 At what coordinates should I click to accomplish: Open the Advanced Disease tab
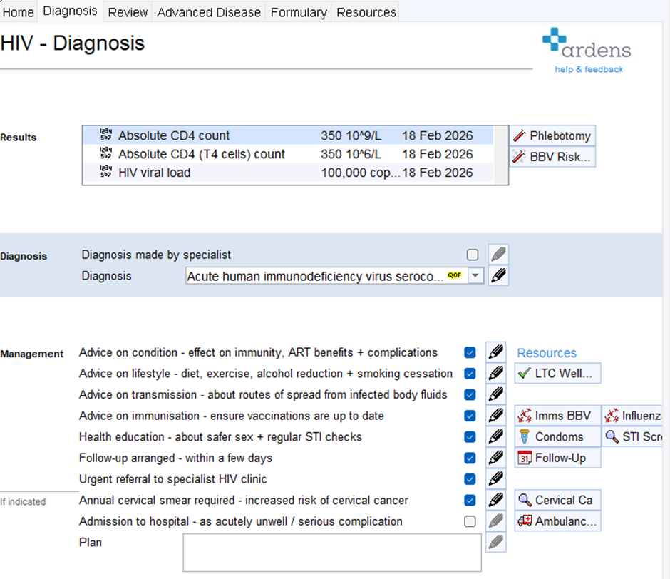(209, 12)
